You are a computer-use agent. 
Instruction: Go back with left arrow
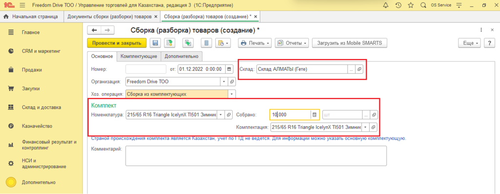(x=94, y=30)
